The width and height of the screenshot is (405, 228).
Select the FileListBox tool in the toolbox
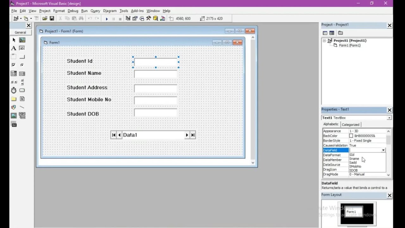click(22, 99)
